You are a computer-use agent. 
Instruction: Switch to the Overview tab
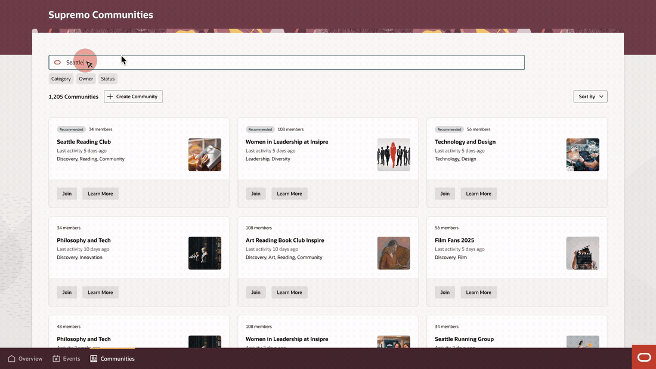[x=25, y=358]
